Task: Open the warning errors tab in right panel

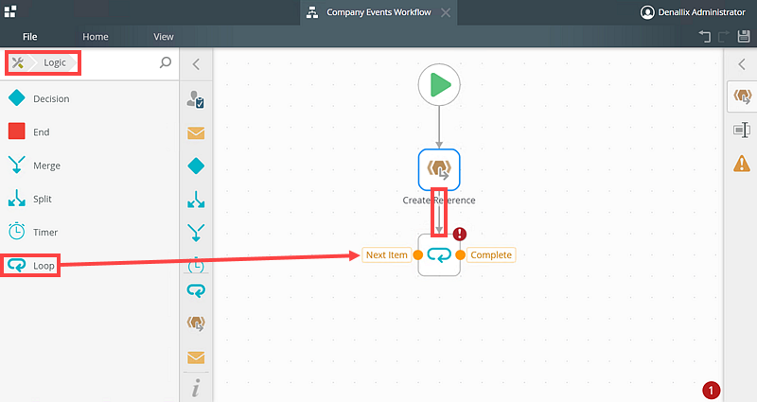Action: coord(742,164)
